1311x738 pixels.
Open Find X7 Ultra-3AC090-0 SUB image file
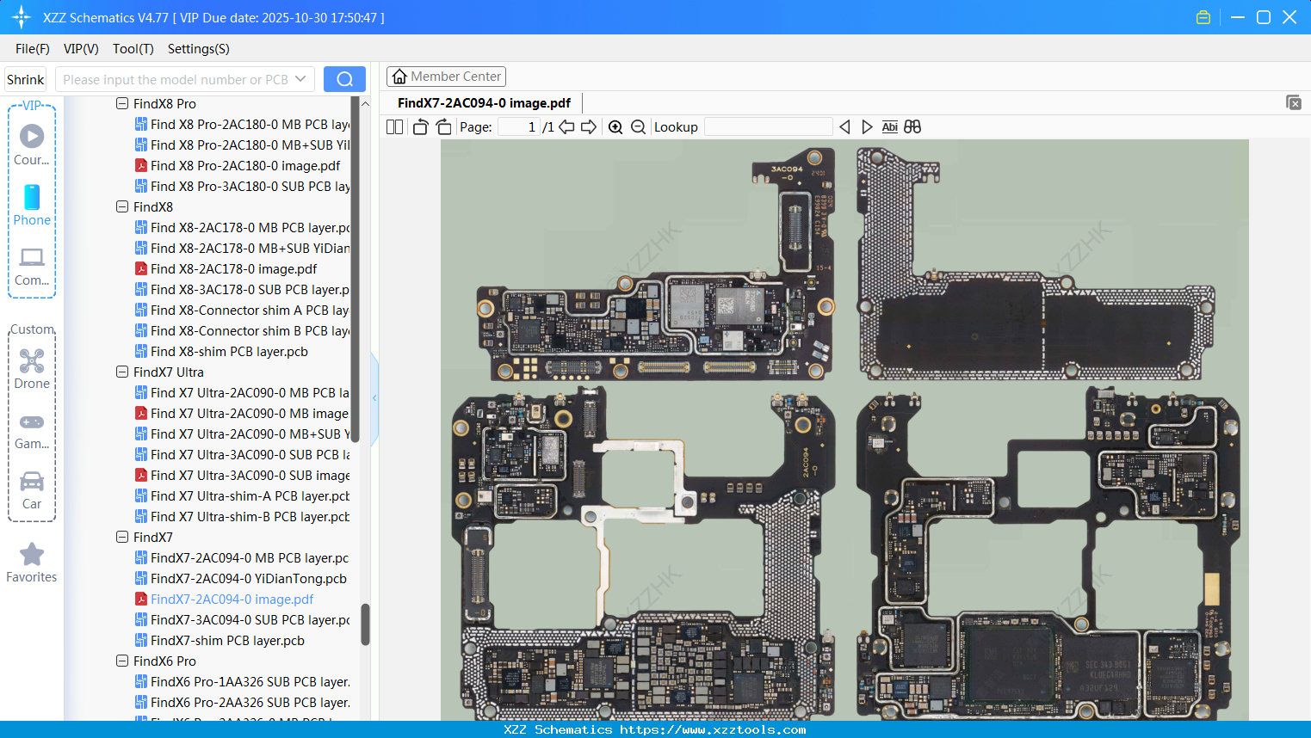[242, 475]
